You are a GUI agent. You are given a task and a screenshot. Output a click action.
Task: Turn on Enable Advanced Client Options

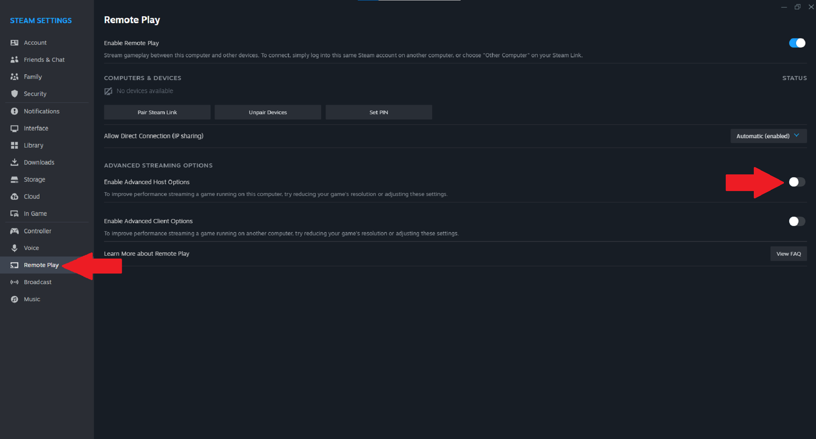(796, 221)
